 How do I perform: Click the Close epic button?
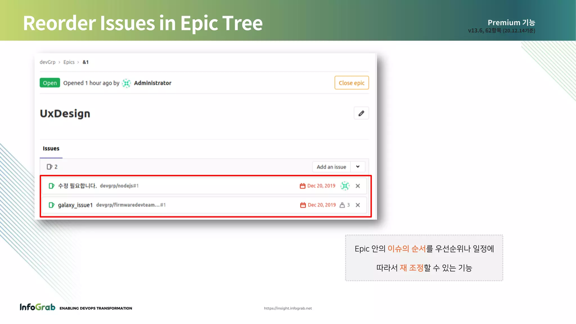pyautogui.click(x=352, y=83)
